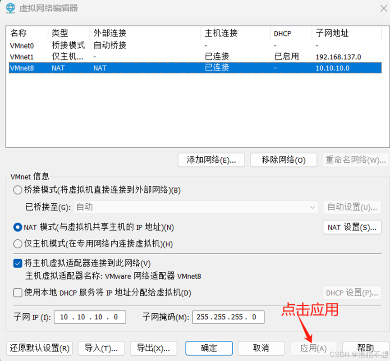This screenshot has height=361, width=390.
Task: Click the 应用(A) button
Action: pos(313,348)
